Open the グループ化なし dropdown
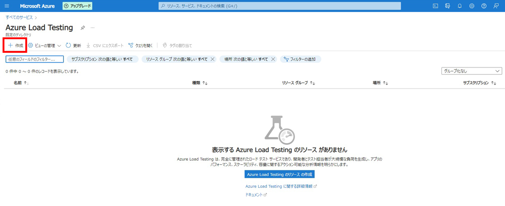Screen dimensions: 505x206 (472, 71)
